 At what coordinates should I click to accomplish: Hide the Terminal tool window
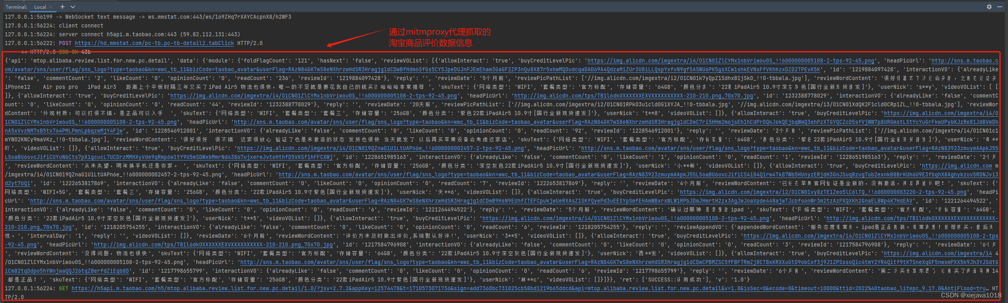pyautogui.click(x=999, y=7)
